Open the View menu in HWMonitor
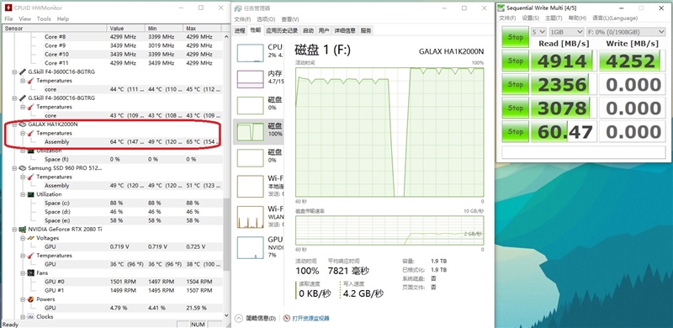This screenshot has height=328, width=673. (25, 19)
